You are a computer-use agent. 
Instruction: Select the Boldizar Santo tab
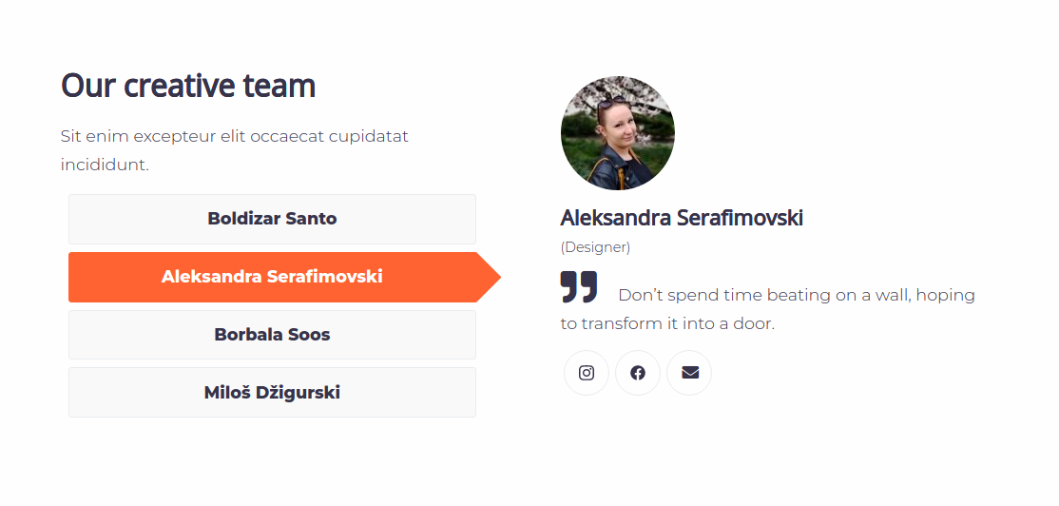click(x=272, y=219)
